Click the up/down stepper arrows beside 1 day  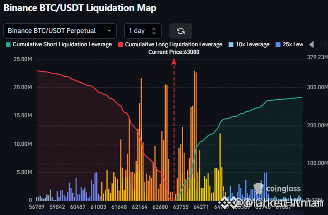click(x=154, y=31)
